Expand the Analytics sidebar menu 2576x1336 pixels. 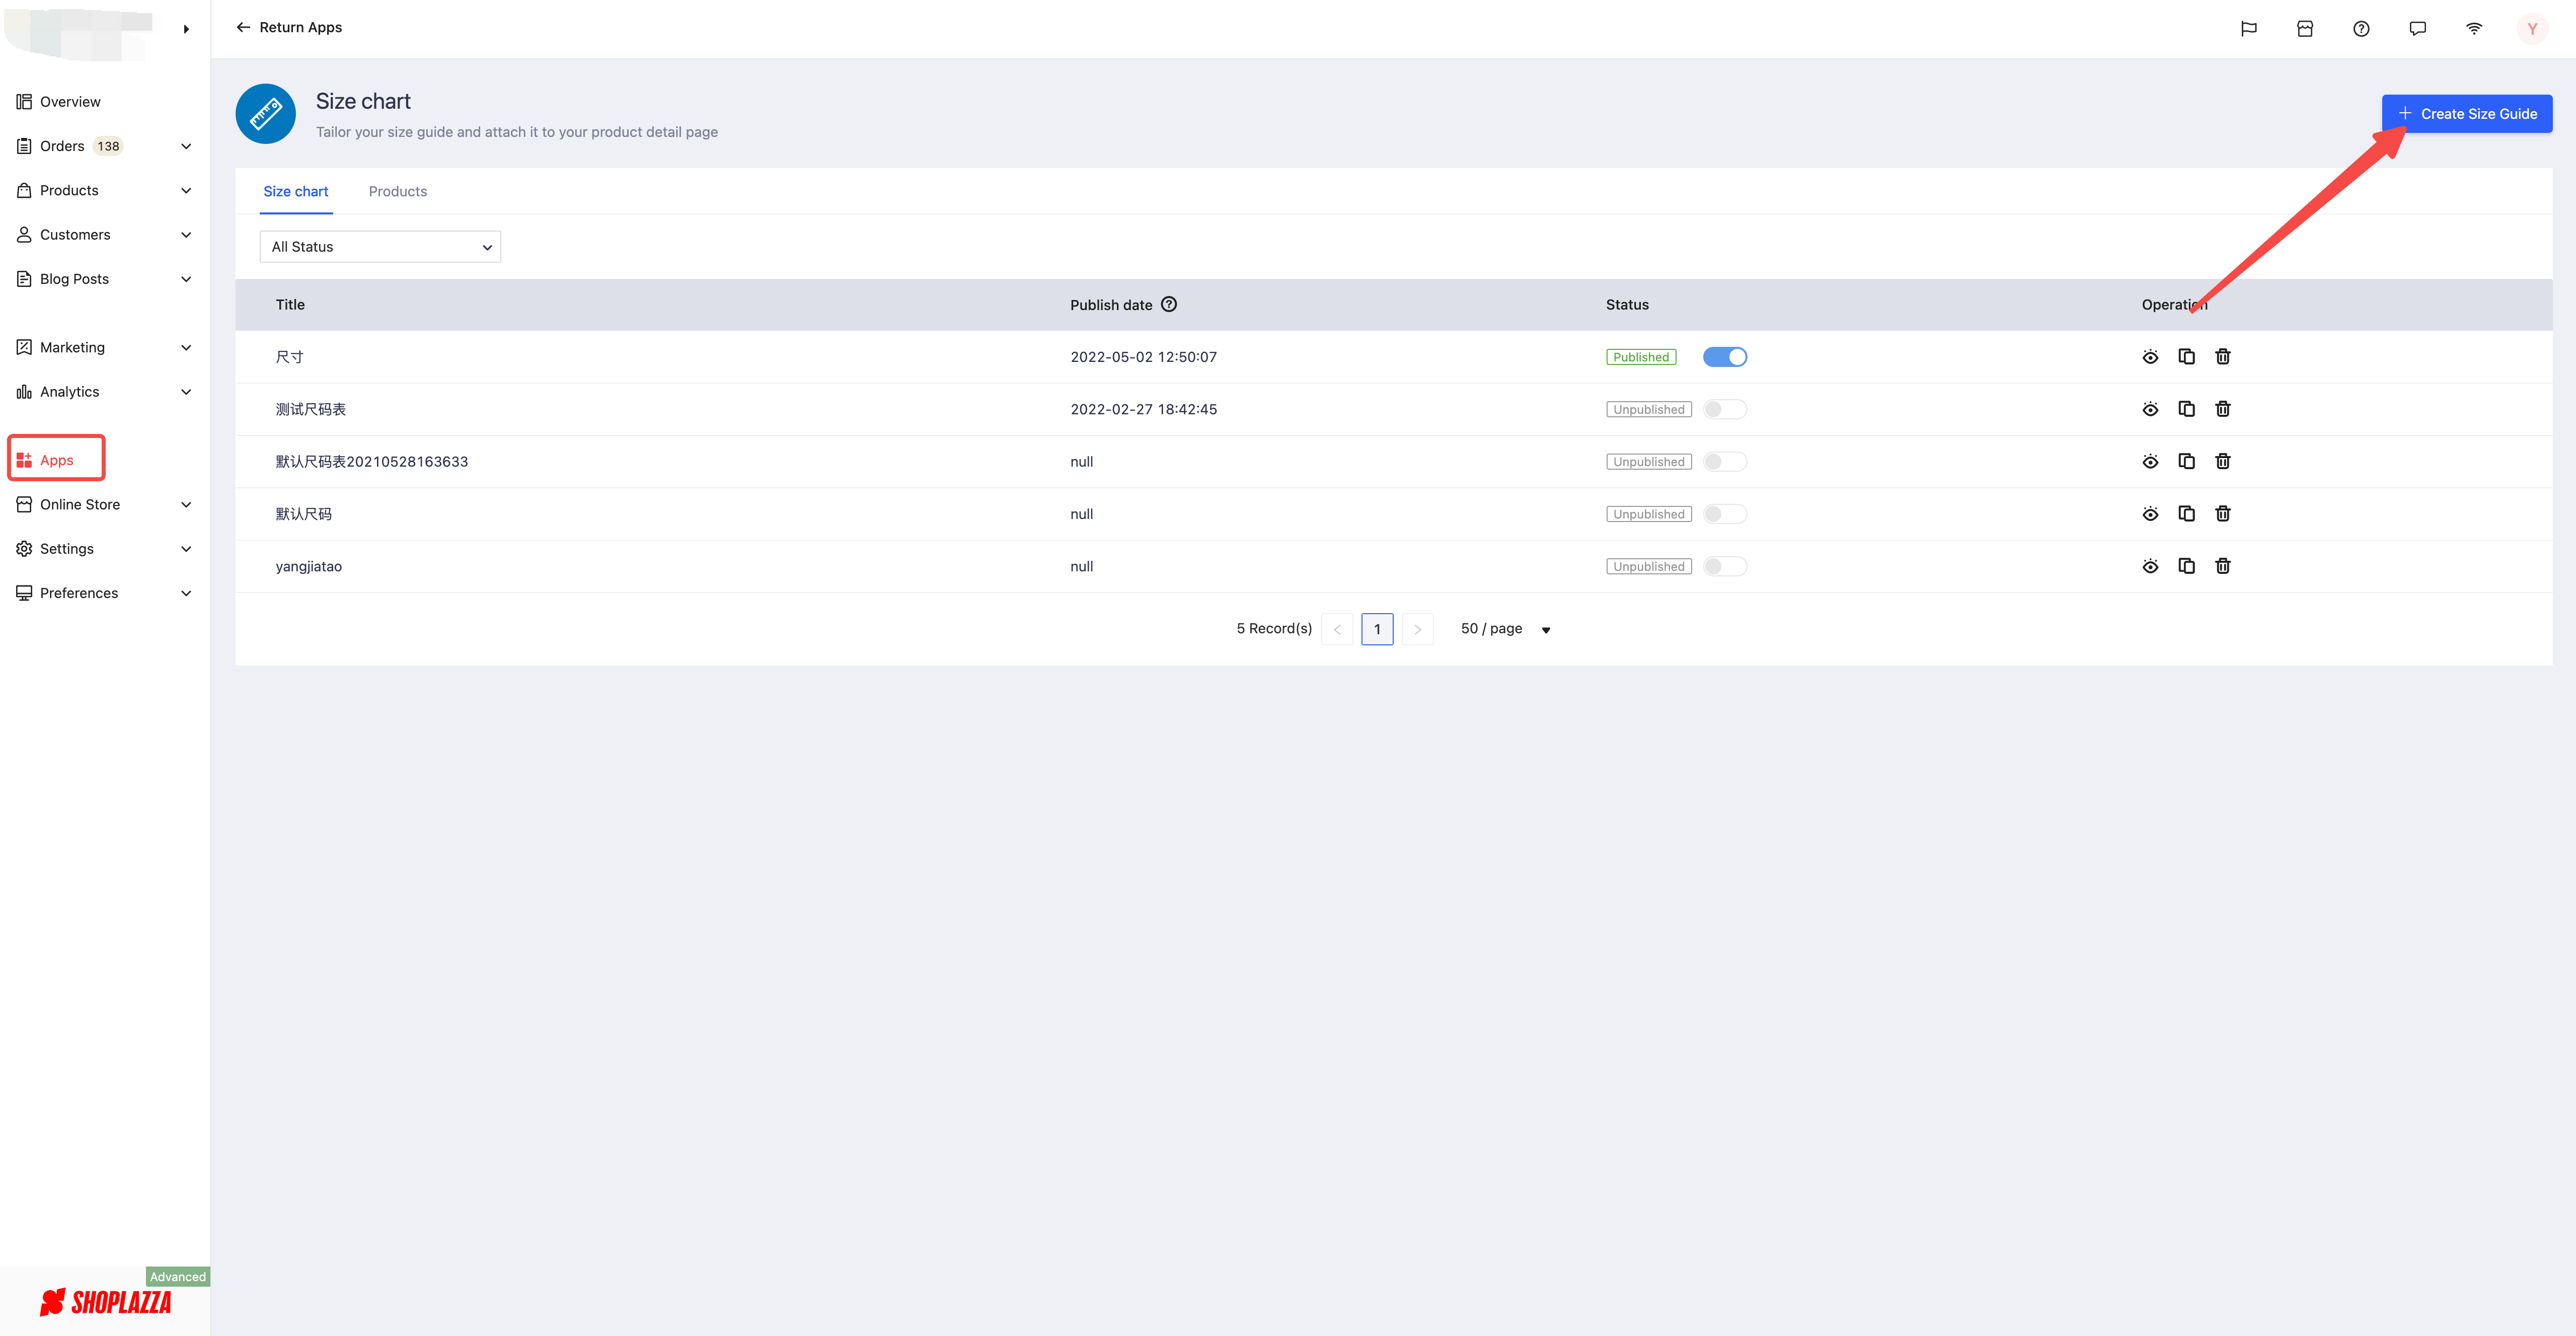click(x=185, y=392)
